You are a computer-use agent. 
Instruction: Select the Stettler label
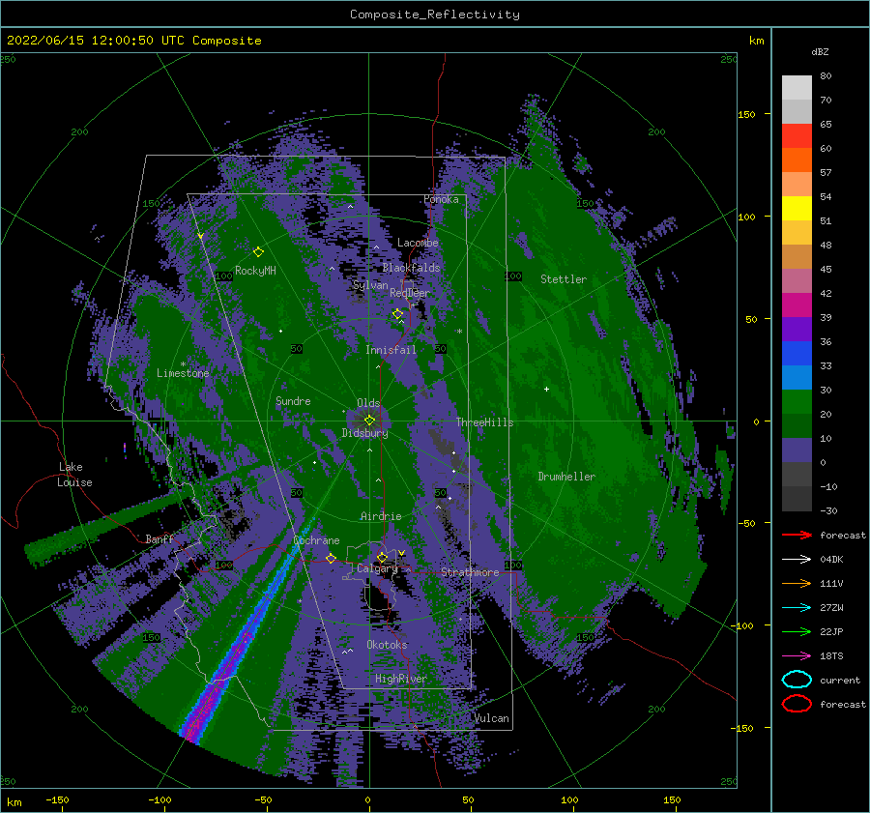[x=564, y=279]
